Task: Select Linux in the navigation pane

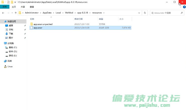Action: [x=10, y=66]
